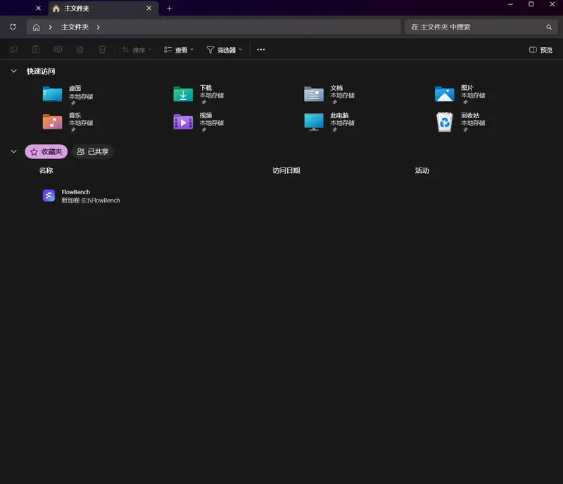Copy the selected item using toolbar
Viewport: 563px width, 484px height.
[14, 49]
